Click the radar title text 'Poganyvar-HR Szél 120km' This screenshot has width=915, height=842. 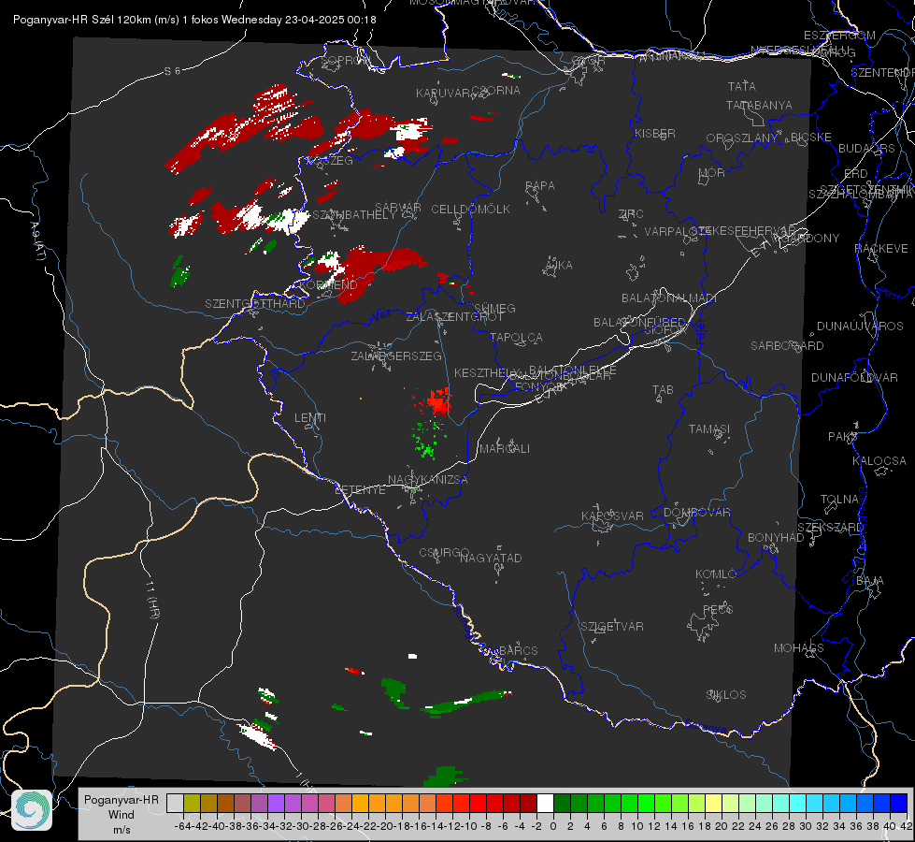point(81,20)
